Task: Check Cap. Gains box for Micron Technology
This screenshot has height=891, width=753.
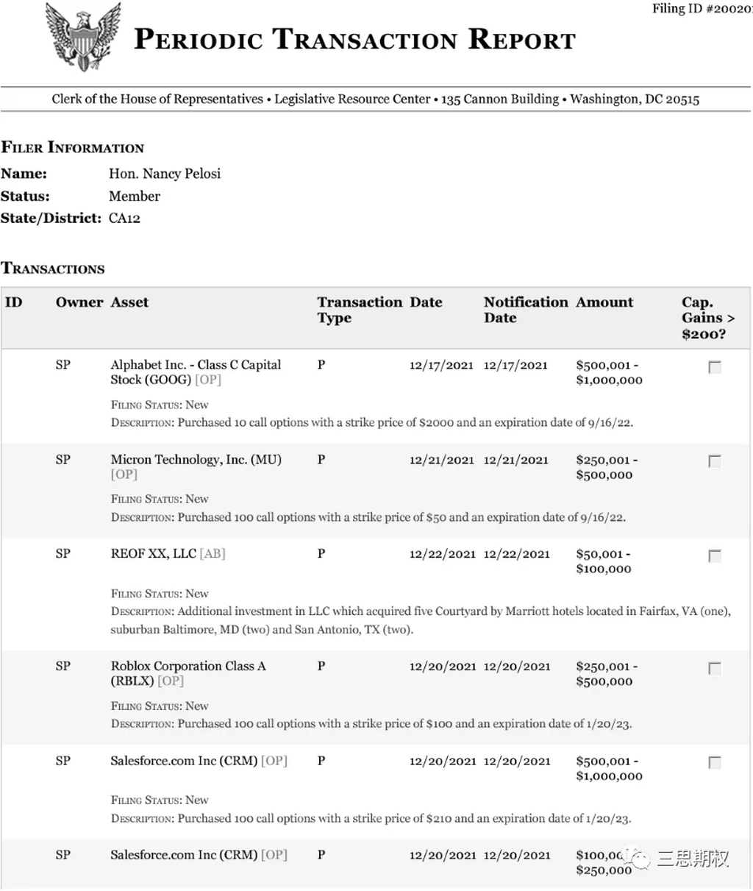Action: coord(714,461)
